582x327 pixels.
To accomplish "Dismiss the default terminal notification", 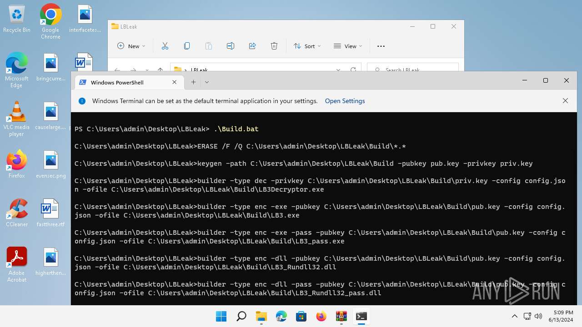I will tap(565, 101).
